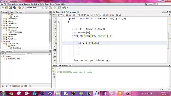Select First_pro.java in Projects tree
Viewport: 171px width, 96px height.
point(17,32)
